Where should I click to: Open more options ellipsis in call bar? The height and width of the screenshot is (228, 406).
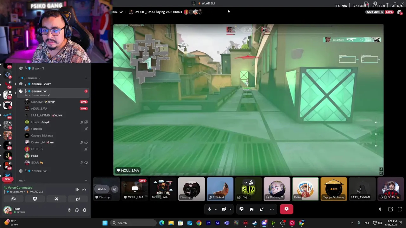pos(272,209)
